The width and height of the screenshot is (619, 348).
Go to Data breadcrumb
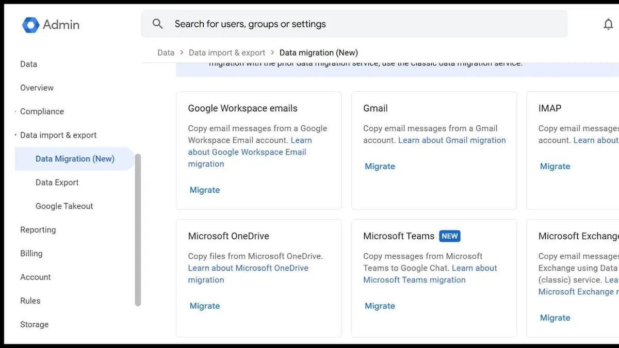click(x=166, y=53)
